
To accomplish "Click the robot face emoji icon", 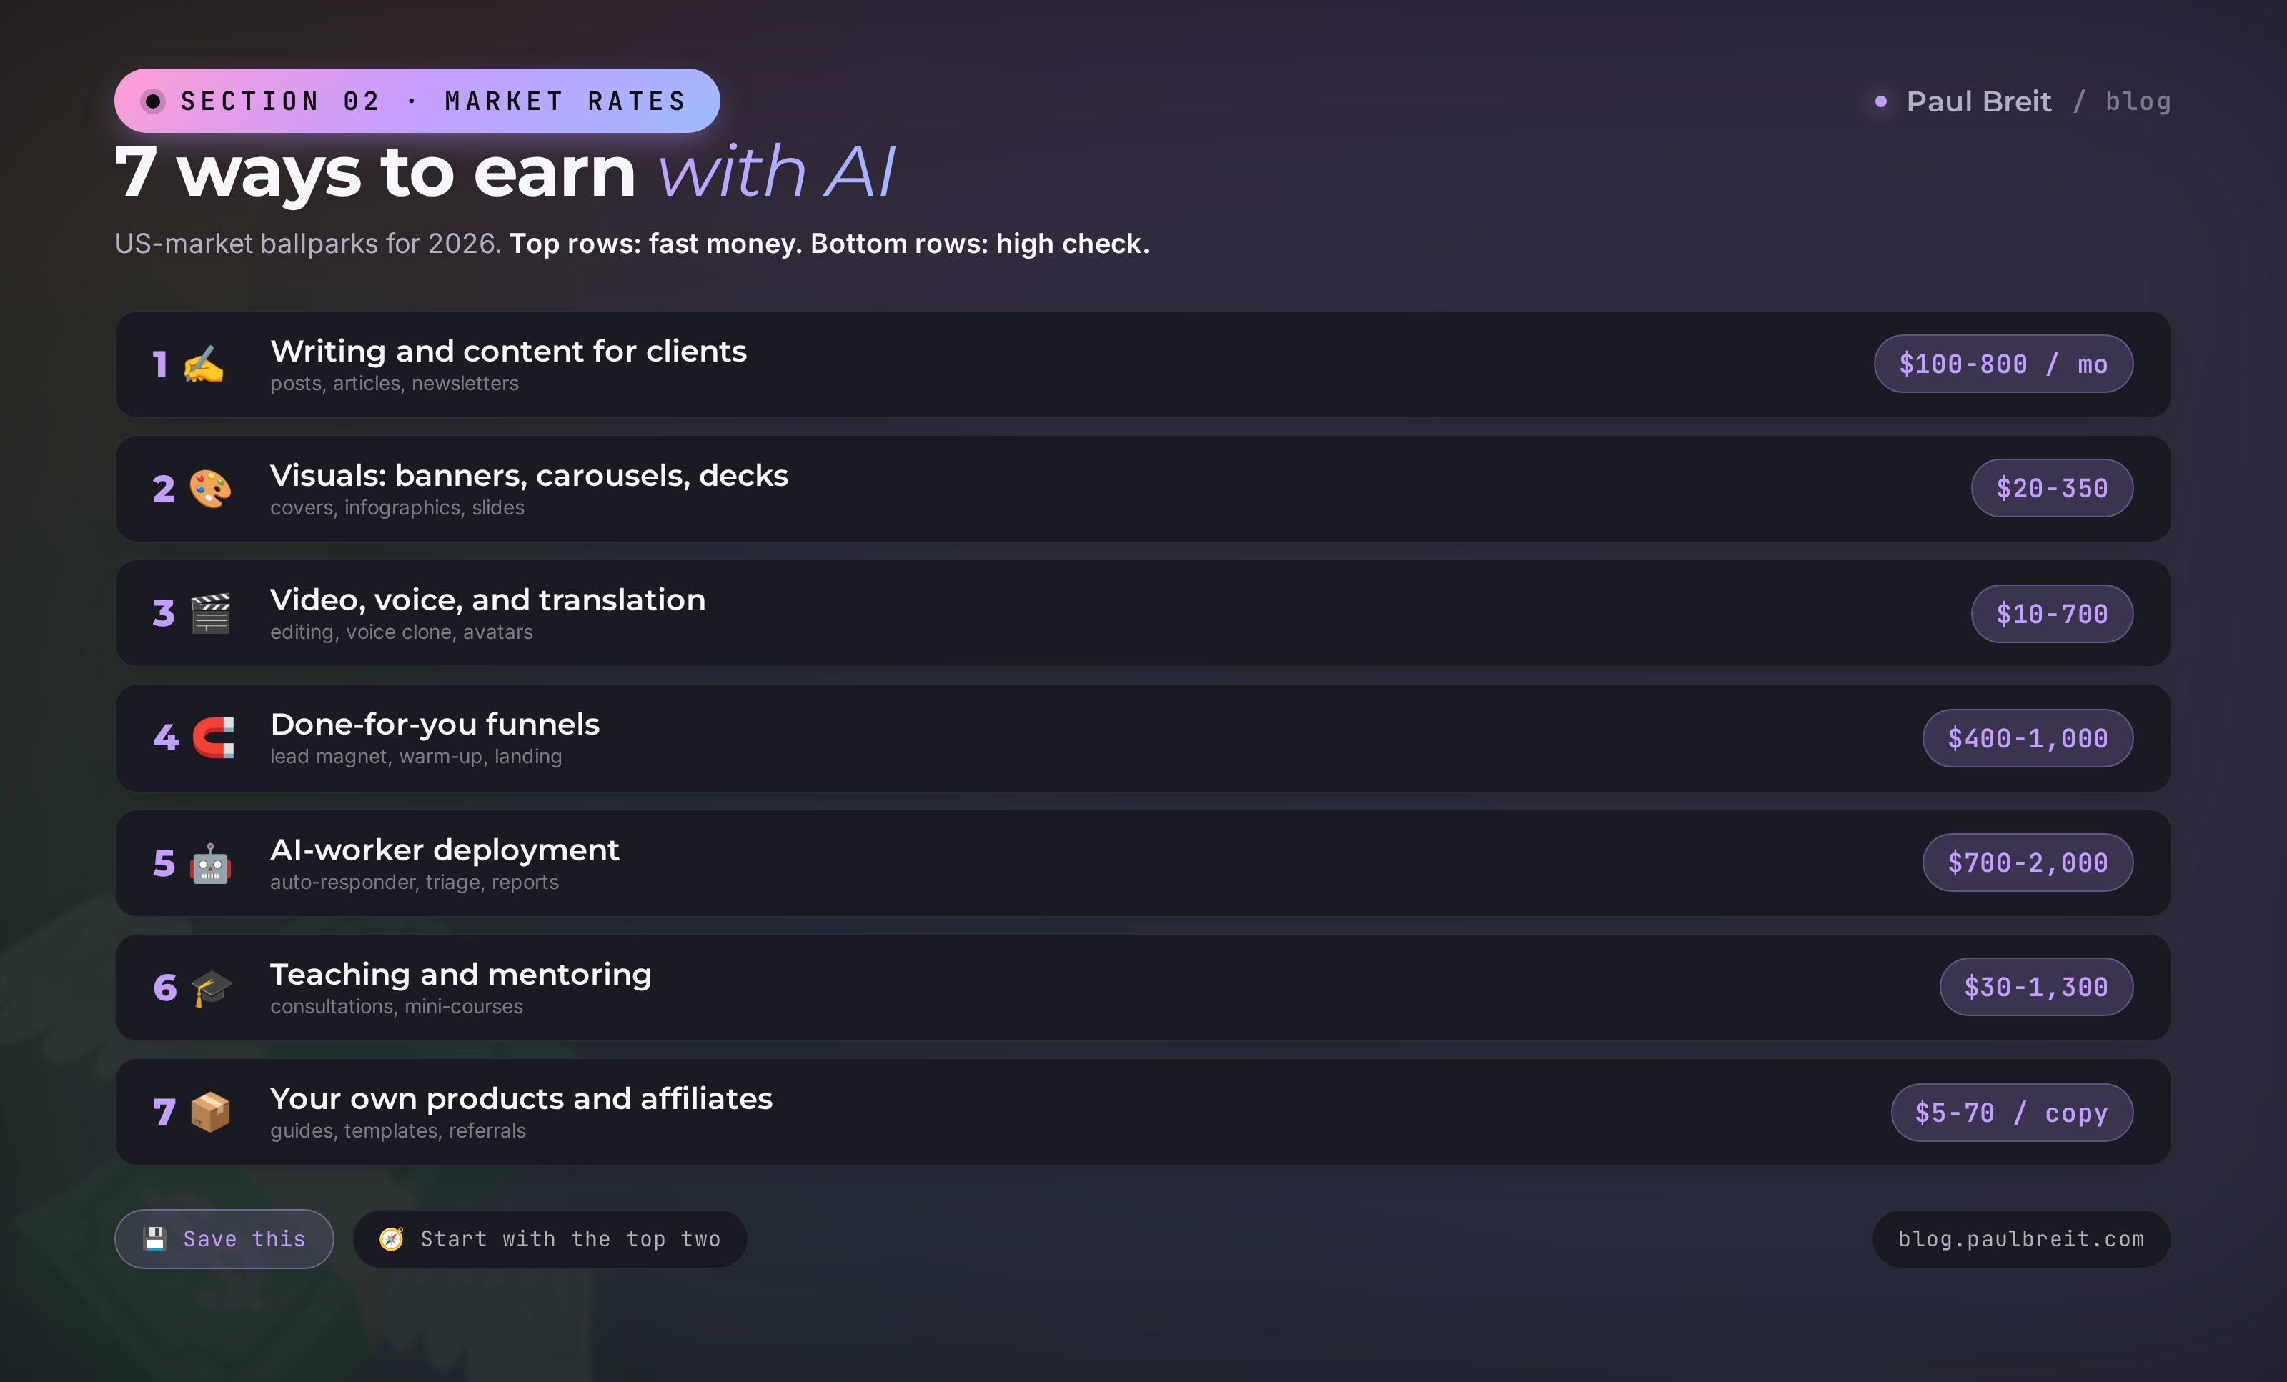I will [211, 863].
